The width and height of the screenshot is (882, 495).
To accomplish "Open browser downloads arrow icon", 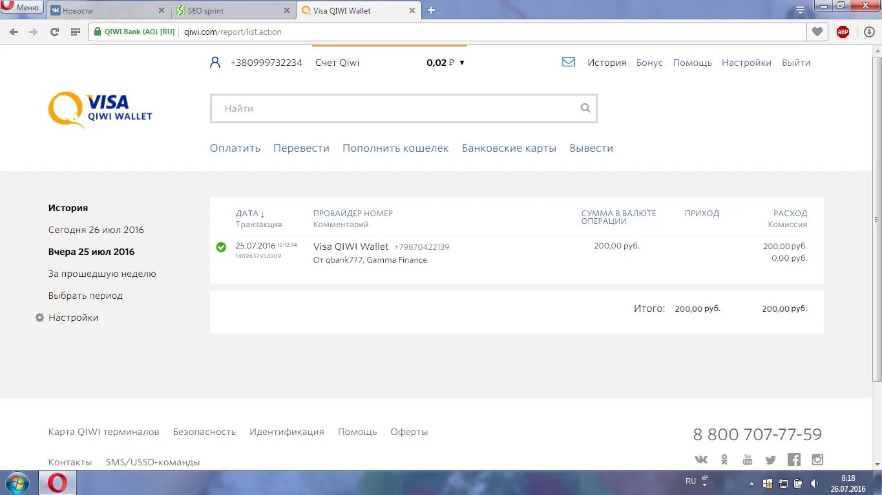I will pyautogui.click(x=869, y=32).
